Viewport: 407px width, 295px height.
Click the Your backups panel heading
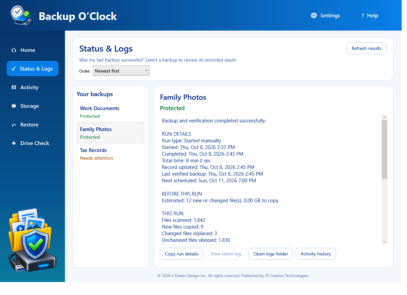click(x=95, y=94)
